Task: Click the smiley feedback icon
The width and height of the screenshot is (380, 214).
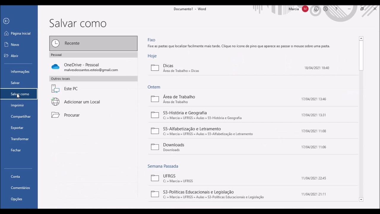Action: pos(316,9)
